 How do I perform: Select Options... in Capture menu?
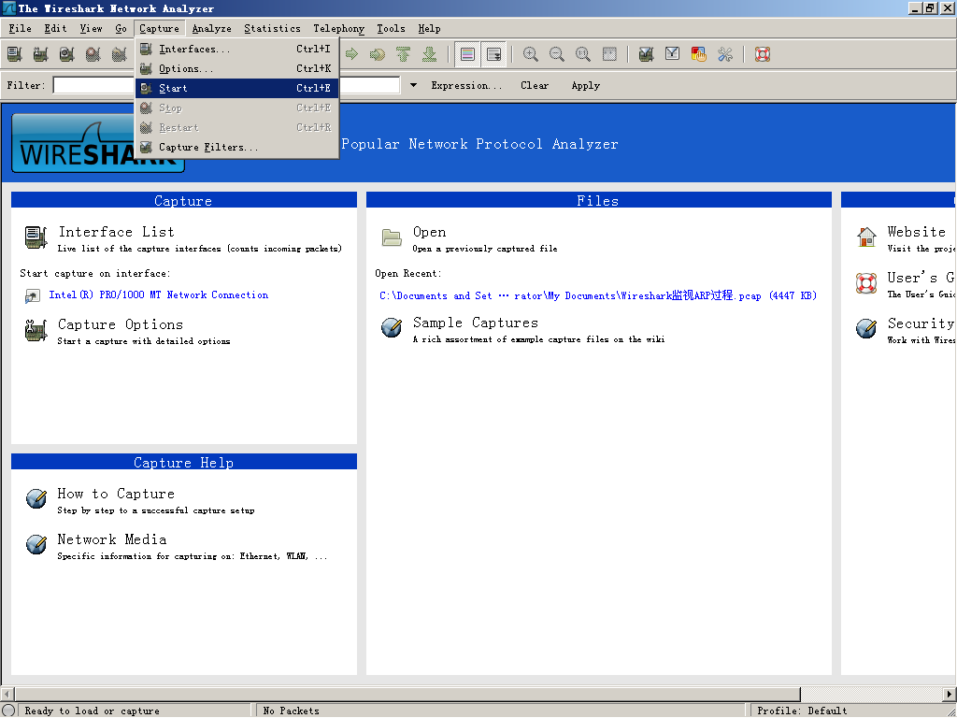click(236, 68)
